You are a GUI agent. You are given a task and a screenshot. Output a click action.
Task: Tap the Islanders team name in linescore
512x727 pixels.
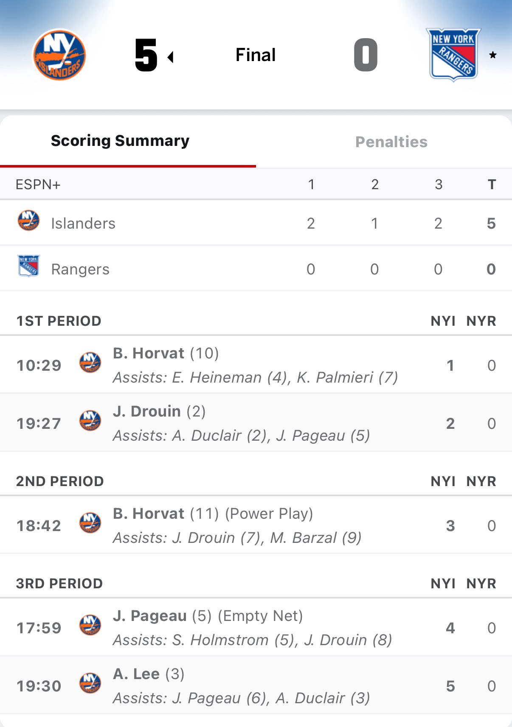click(x=83, y=224)
